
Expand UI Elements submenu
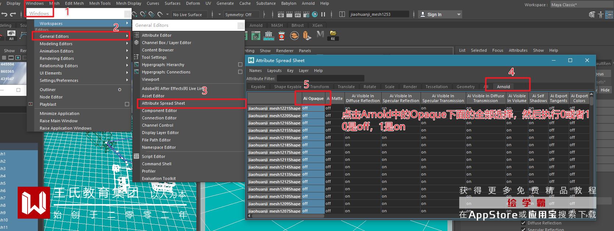click(x=127, y=73)
